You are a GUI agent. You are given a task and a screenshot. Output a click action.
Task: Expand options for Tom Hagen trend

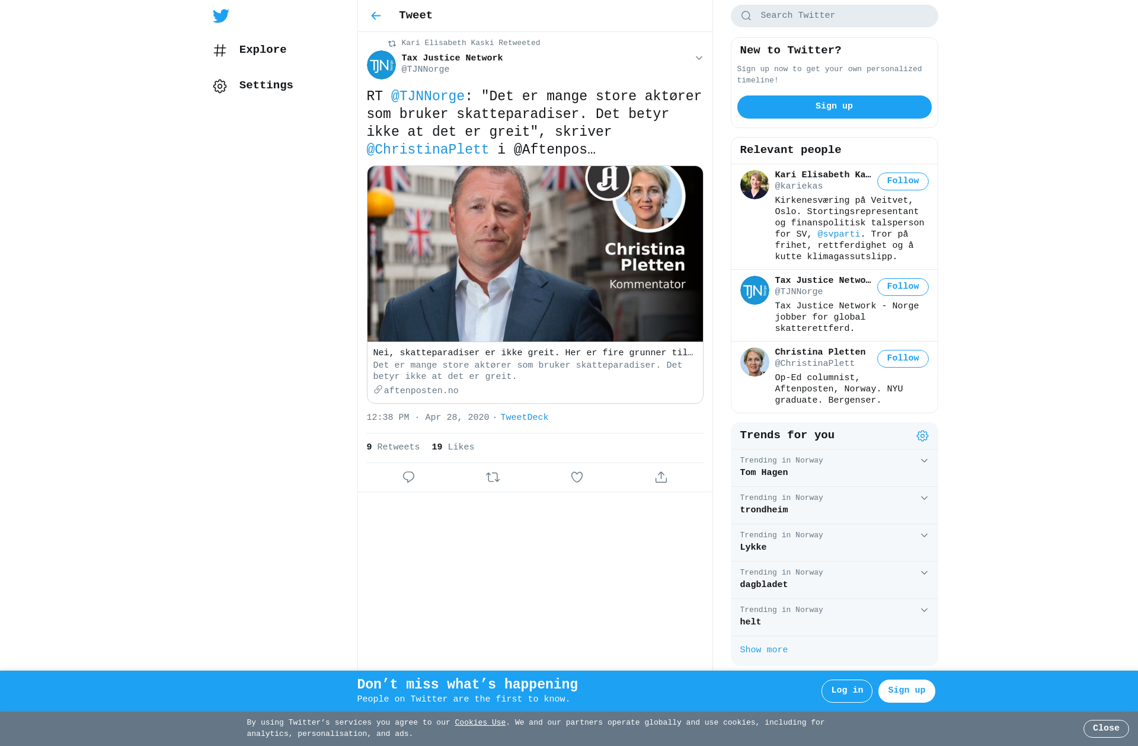click(x=924, y=461)
